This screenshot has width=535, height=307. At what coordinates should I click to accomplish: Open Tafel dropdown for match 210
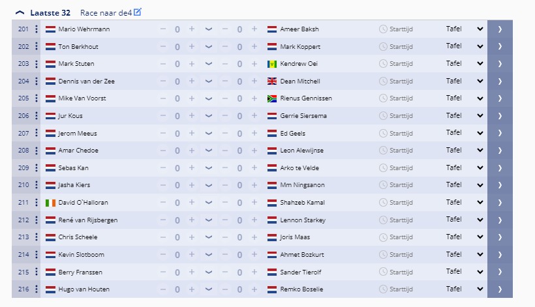[480, 185]
